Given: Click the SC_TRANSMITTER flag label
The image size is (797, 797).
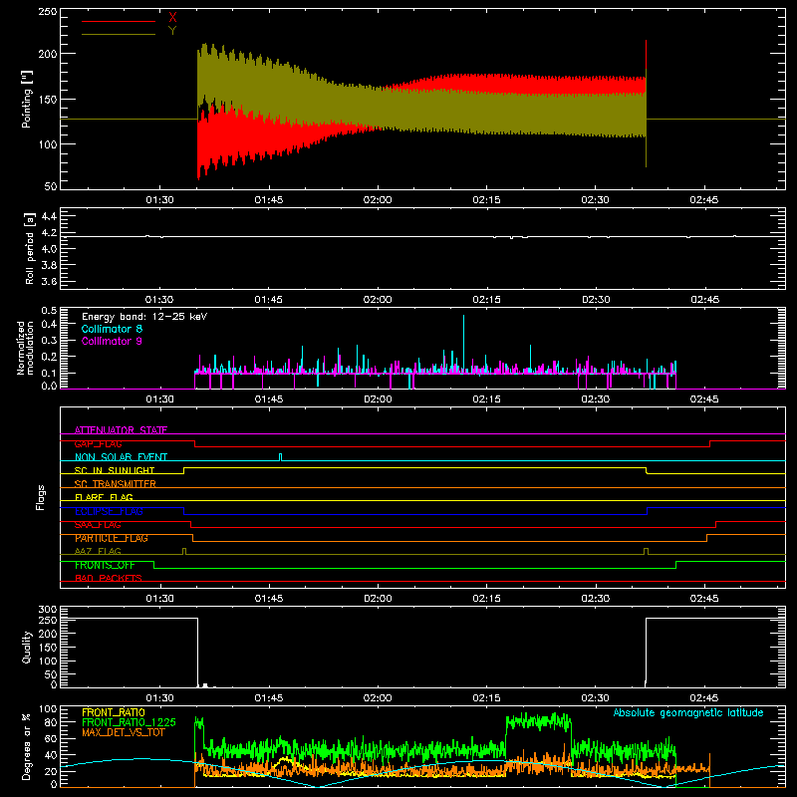Looking at the screenshot, I should coord(115,484).
